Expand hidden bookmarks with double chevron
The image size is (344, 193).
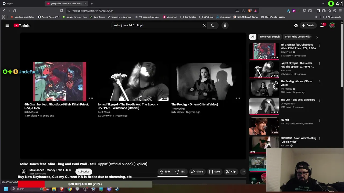316,17
